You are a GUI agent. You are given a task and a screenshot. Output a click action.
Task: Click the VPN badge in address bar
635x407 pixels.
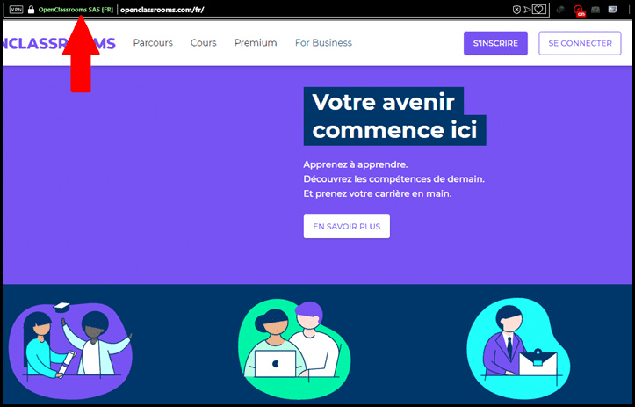[x=16, y=10]
